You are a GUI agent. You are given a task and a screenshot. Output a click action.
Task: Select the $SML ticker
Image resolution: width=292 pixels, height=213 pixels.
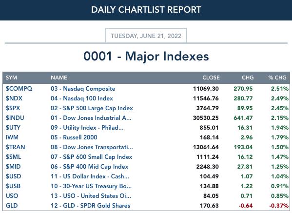(x=13, y=157)
